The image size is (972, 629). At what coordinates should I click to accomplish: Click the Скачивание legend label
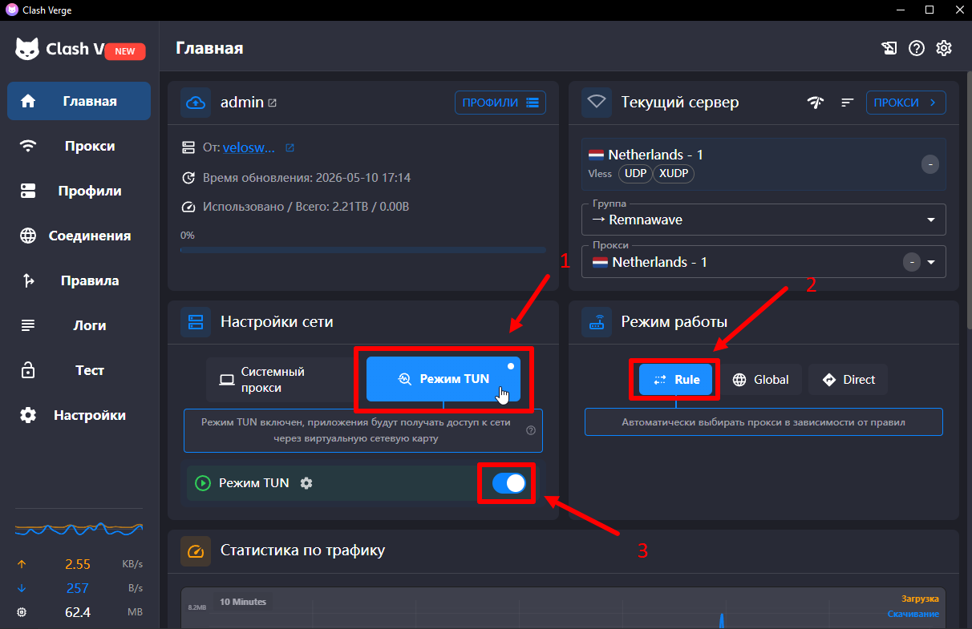913,614
